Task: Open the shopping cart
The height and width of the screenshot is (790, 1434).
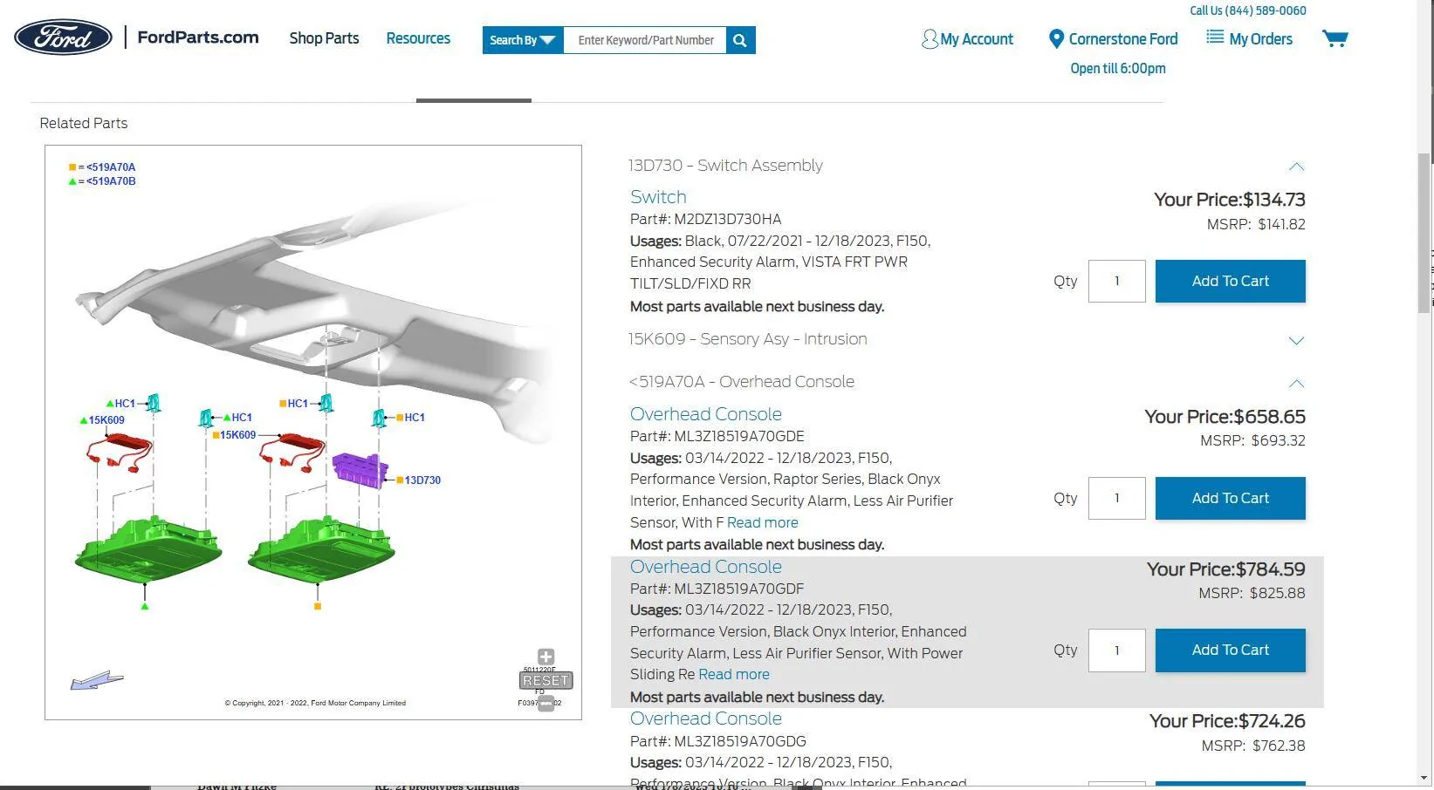Action: (1335, 39)
